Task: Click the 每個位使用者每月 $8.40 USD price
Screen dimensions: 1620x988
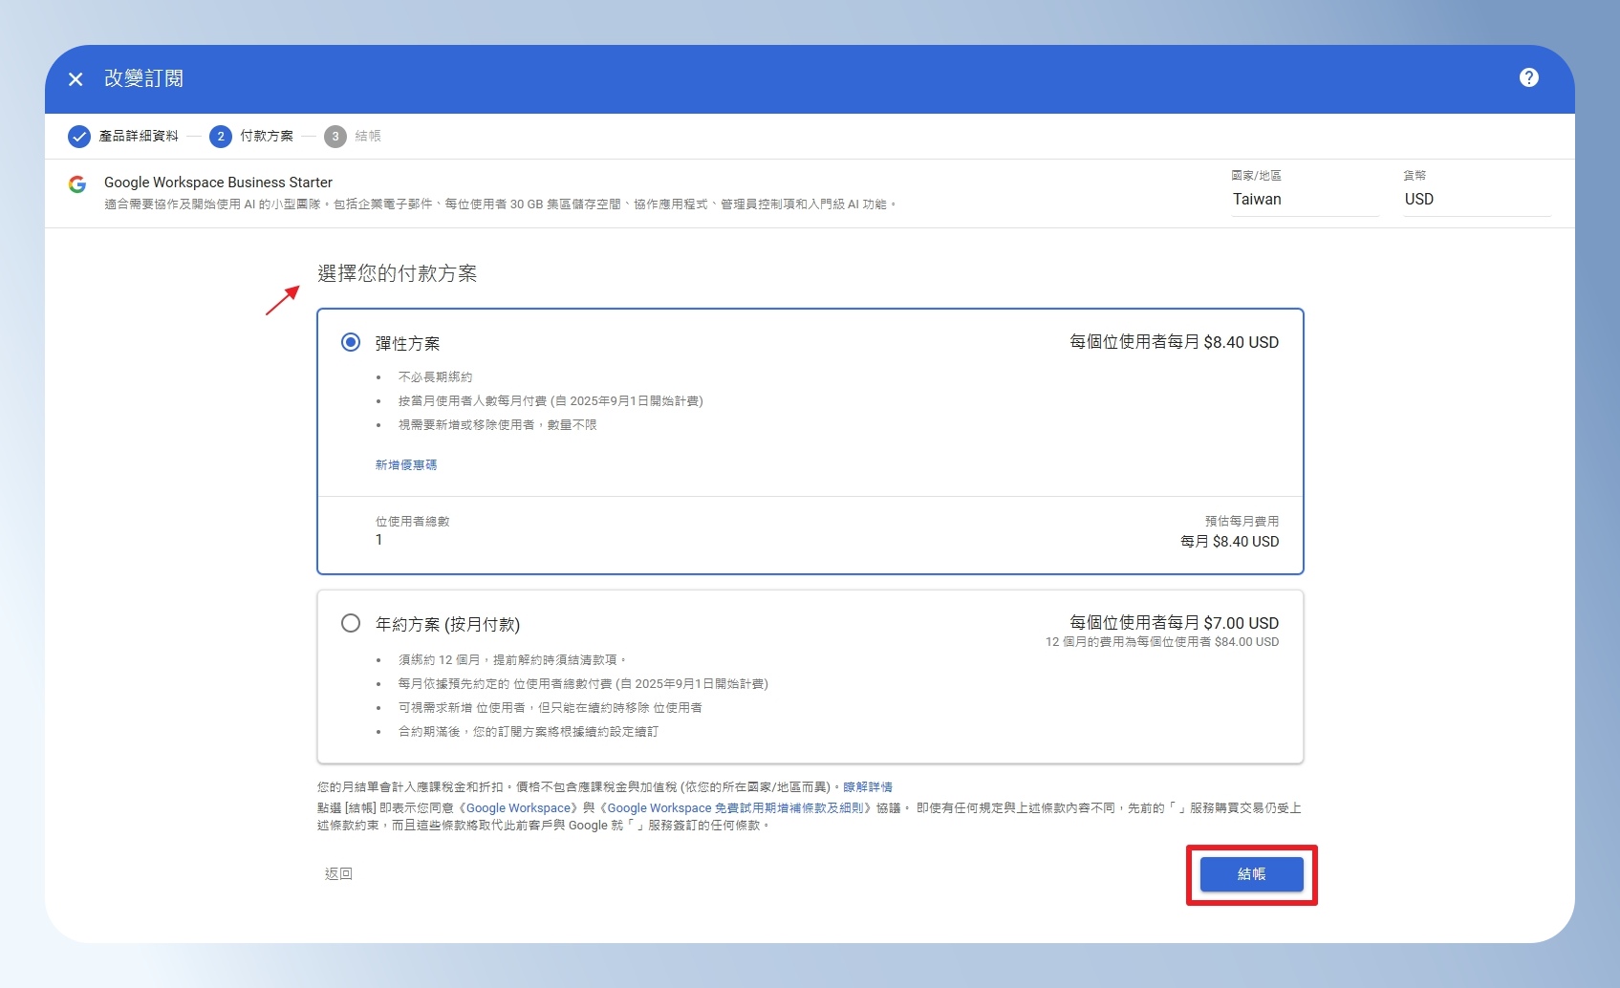Action: click(x=1174, y=342)
